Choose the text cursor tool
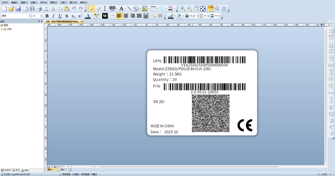The height and width of the screenshot is (176, 335). pyautogui.click(x=105, y=8)
